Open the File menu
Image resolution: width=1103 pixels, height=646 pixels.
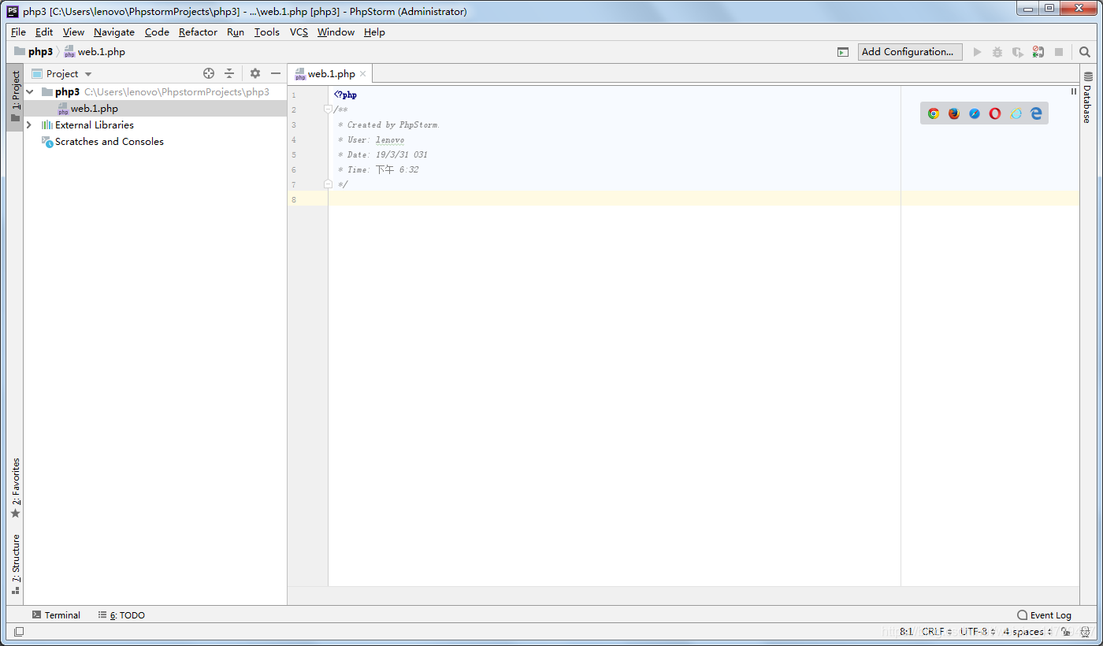19,32
